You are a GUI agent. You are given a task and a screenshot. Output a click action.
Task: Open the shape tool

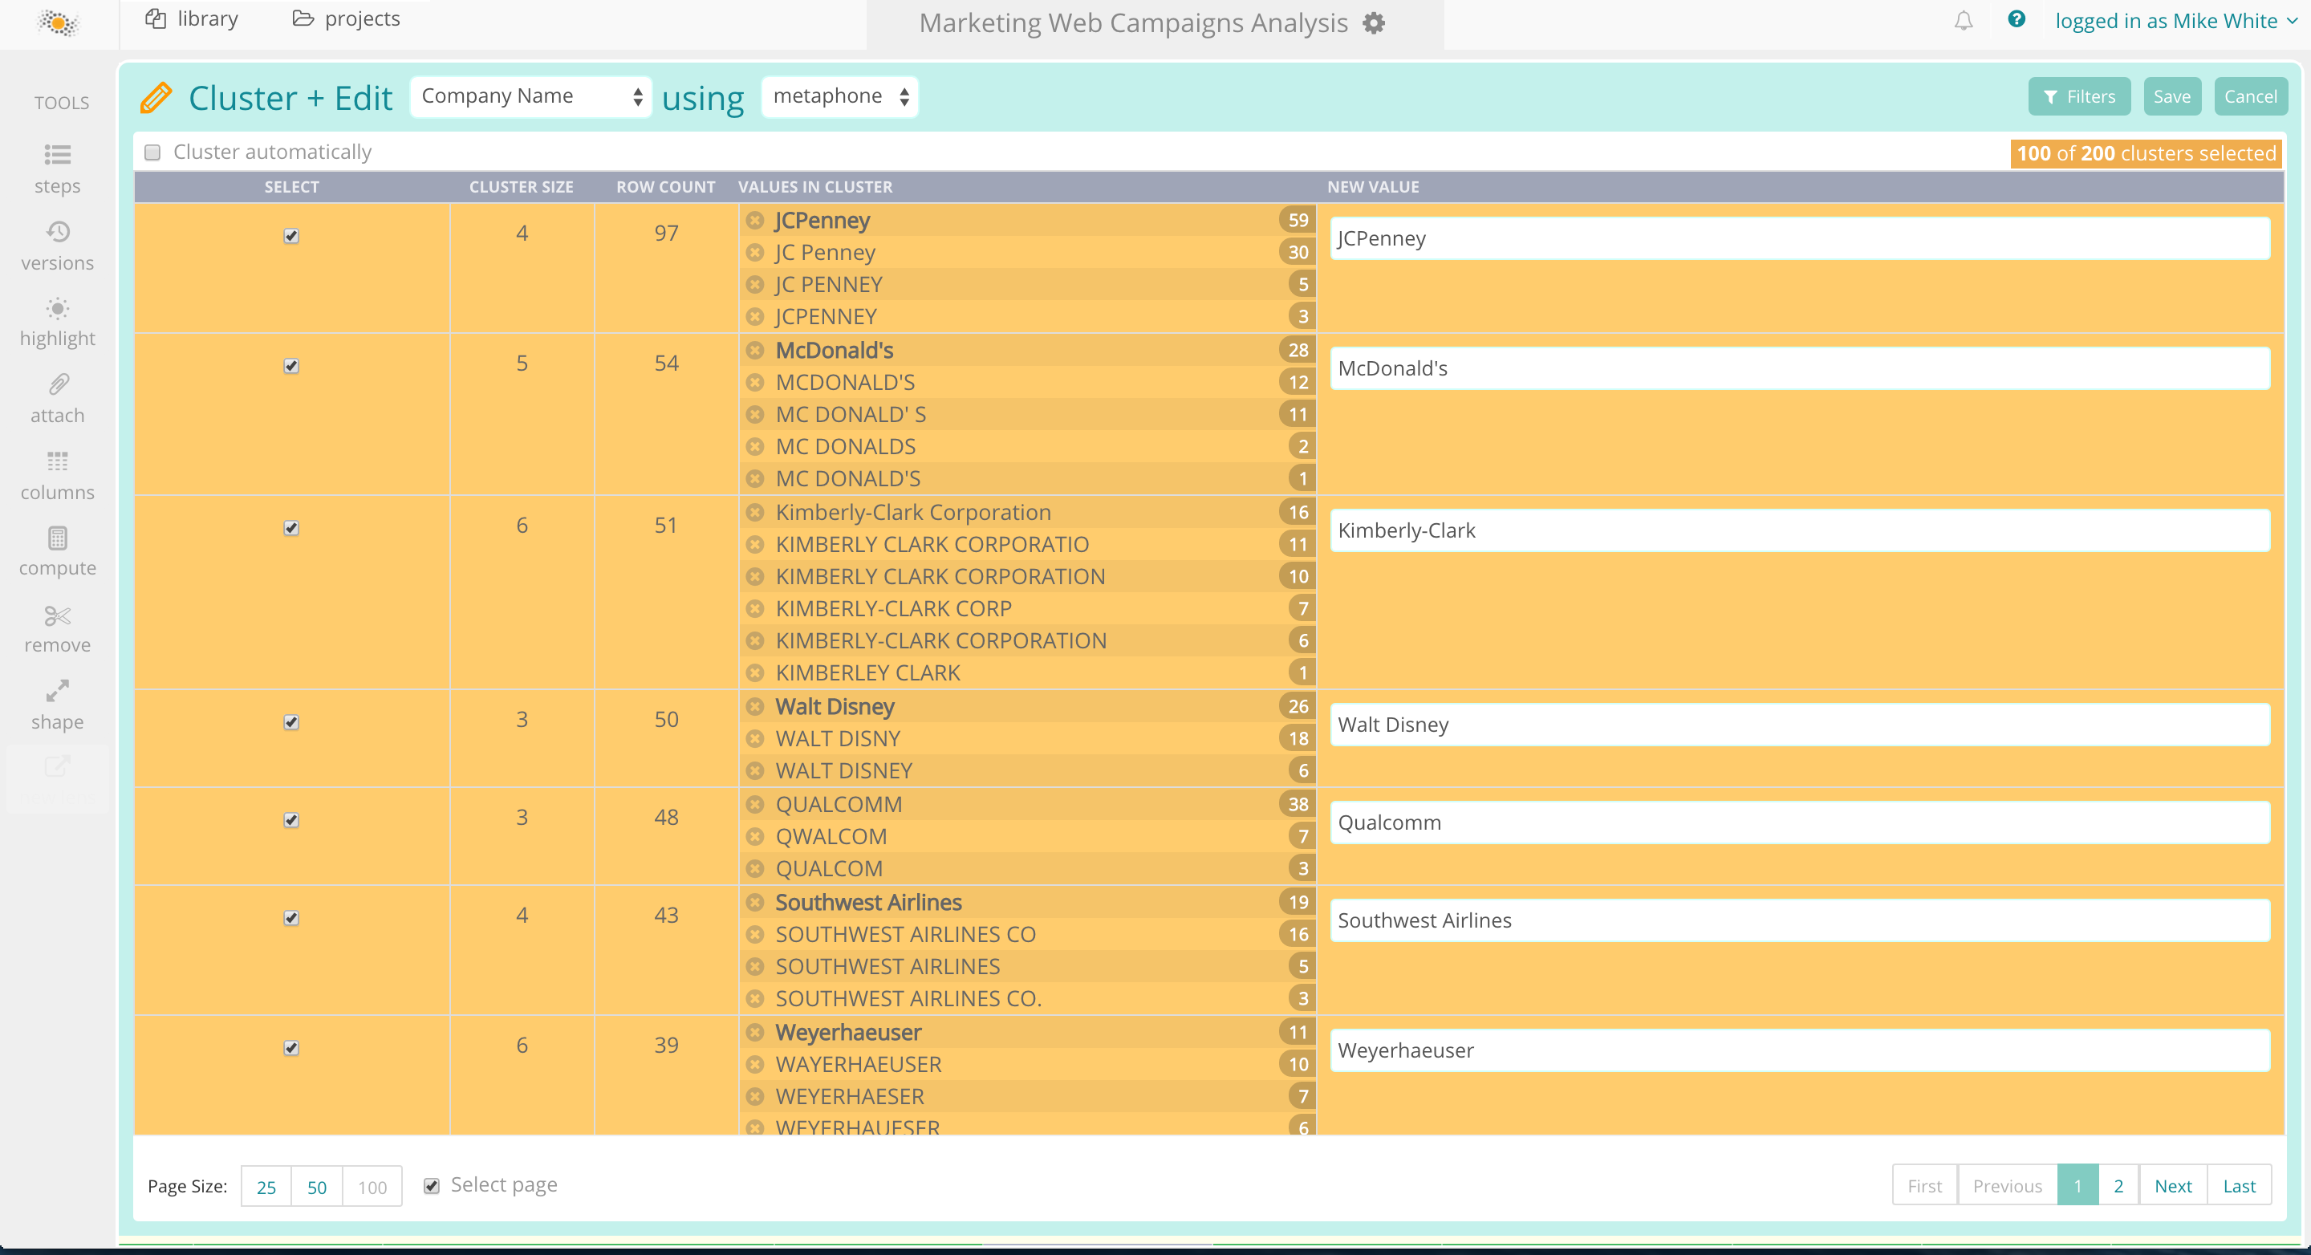(x=58, y=706)
